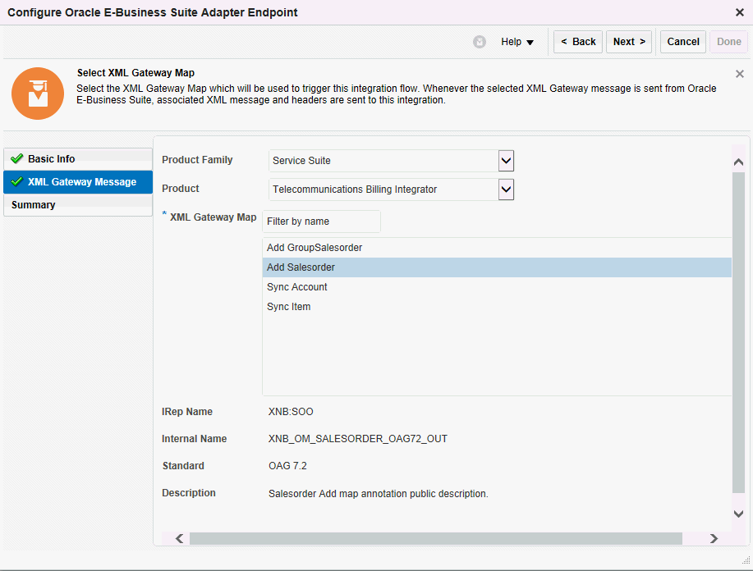The width and height of the screenshot is (753, 571).
Task: Close the Configure Endpoint dialog
Action: pos(739,13)
